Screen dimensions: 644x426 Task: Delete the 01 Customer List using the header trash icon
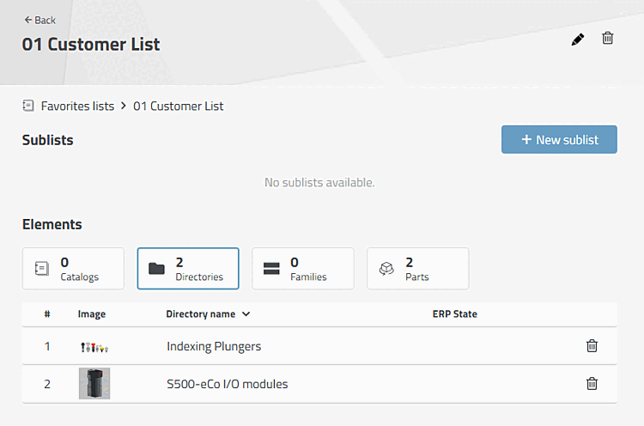pyautogui.click(x=607, y=38)
